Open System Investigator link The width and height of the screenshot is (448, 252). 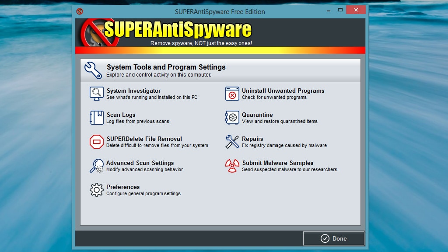pos(133,91)
